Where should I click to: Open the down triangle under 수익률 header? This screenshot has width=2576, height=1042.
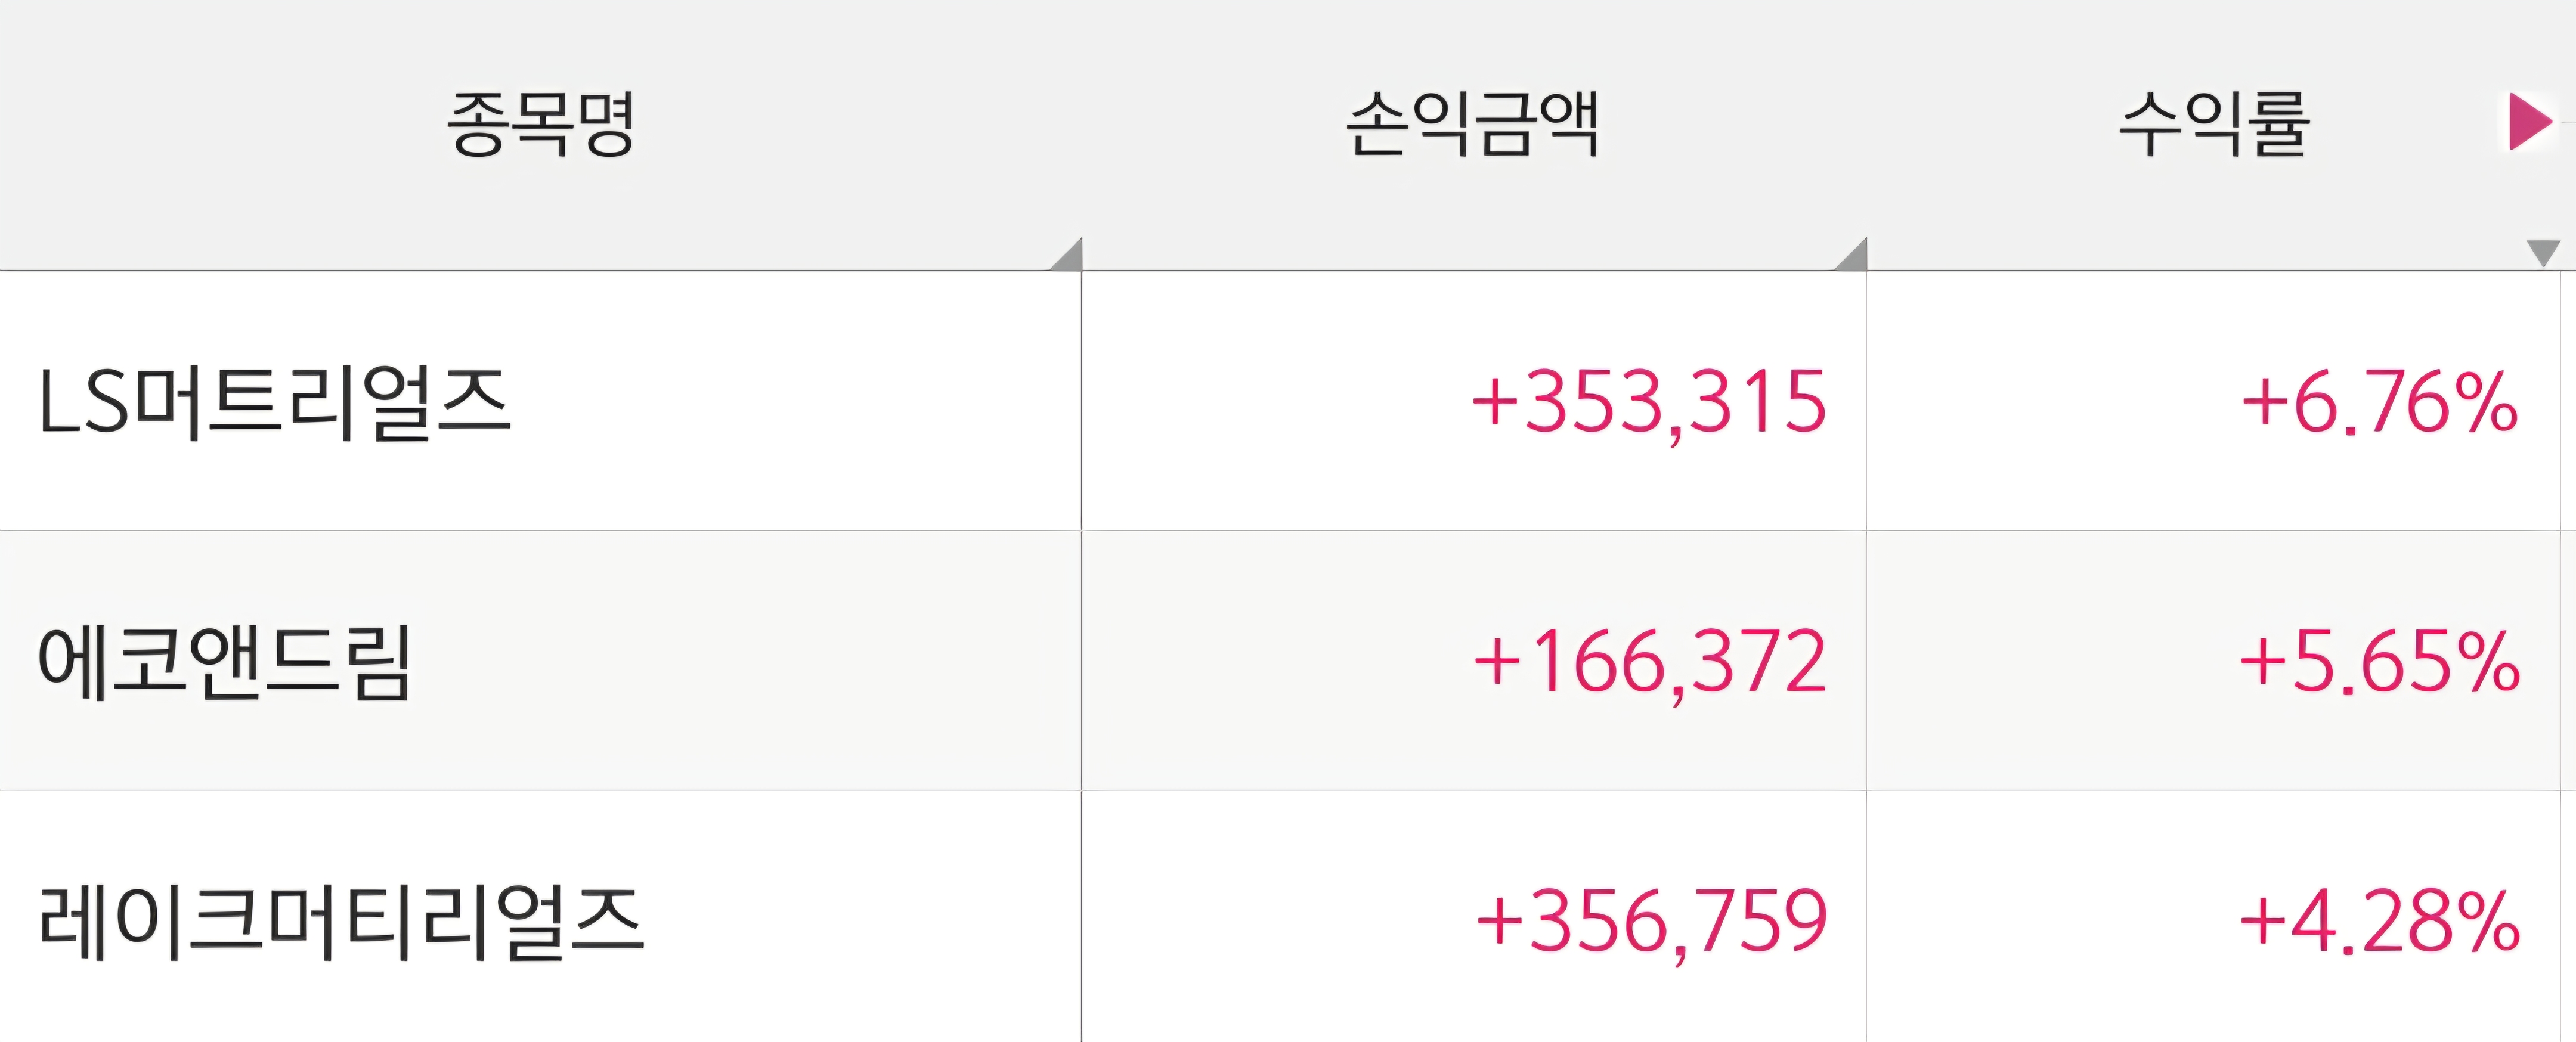click(2542, 252)
